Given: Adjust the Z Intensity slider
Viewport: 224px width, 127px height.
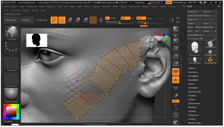Looking at the screenshot, I should [x=151, y=22].
